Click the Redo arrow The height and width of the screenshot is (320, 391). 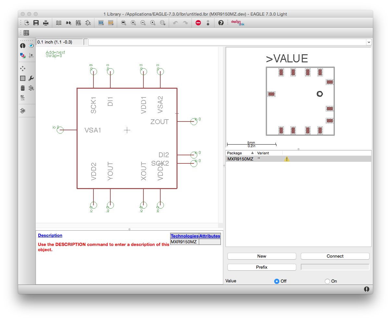tap(185, 23)
